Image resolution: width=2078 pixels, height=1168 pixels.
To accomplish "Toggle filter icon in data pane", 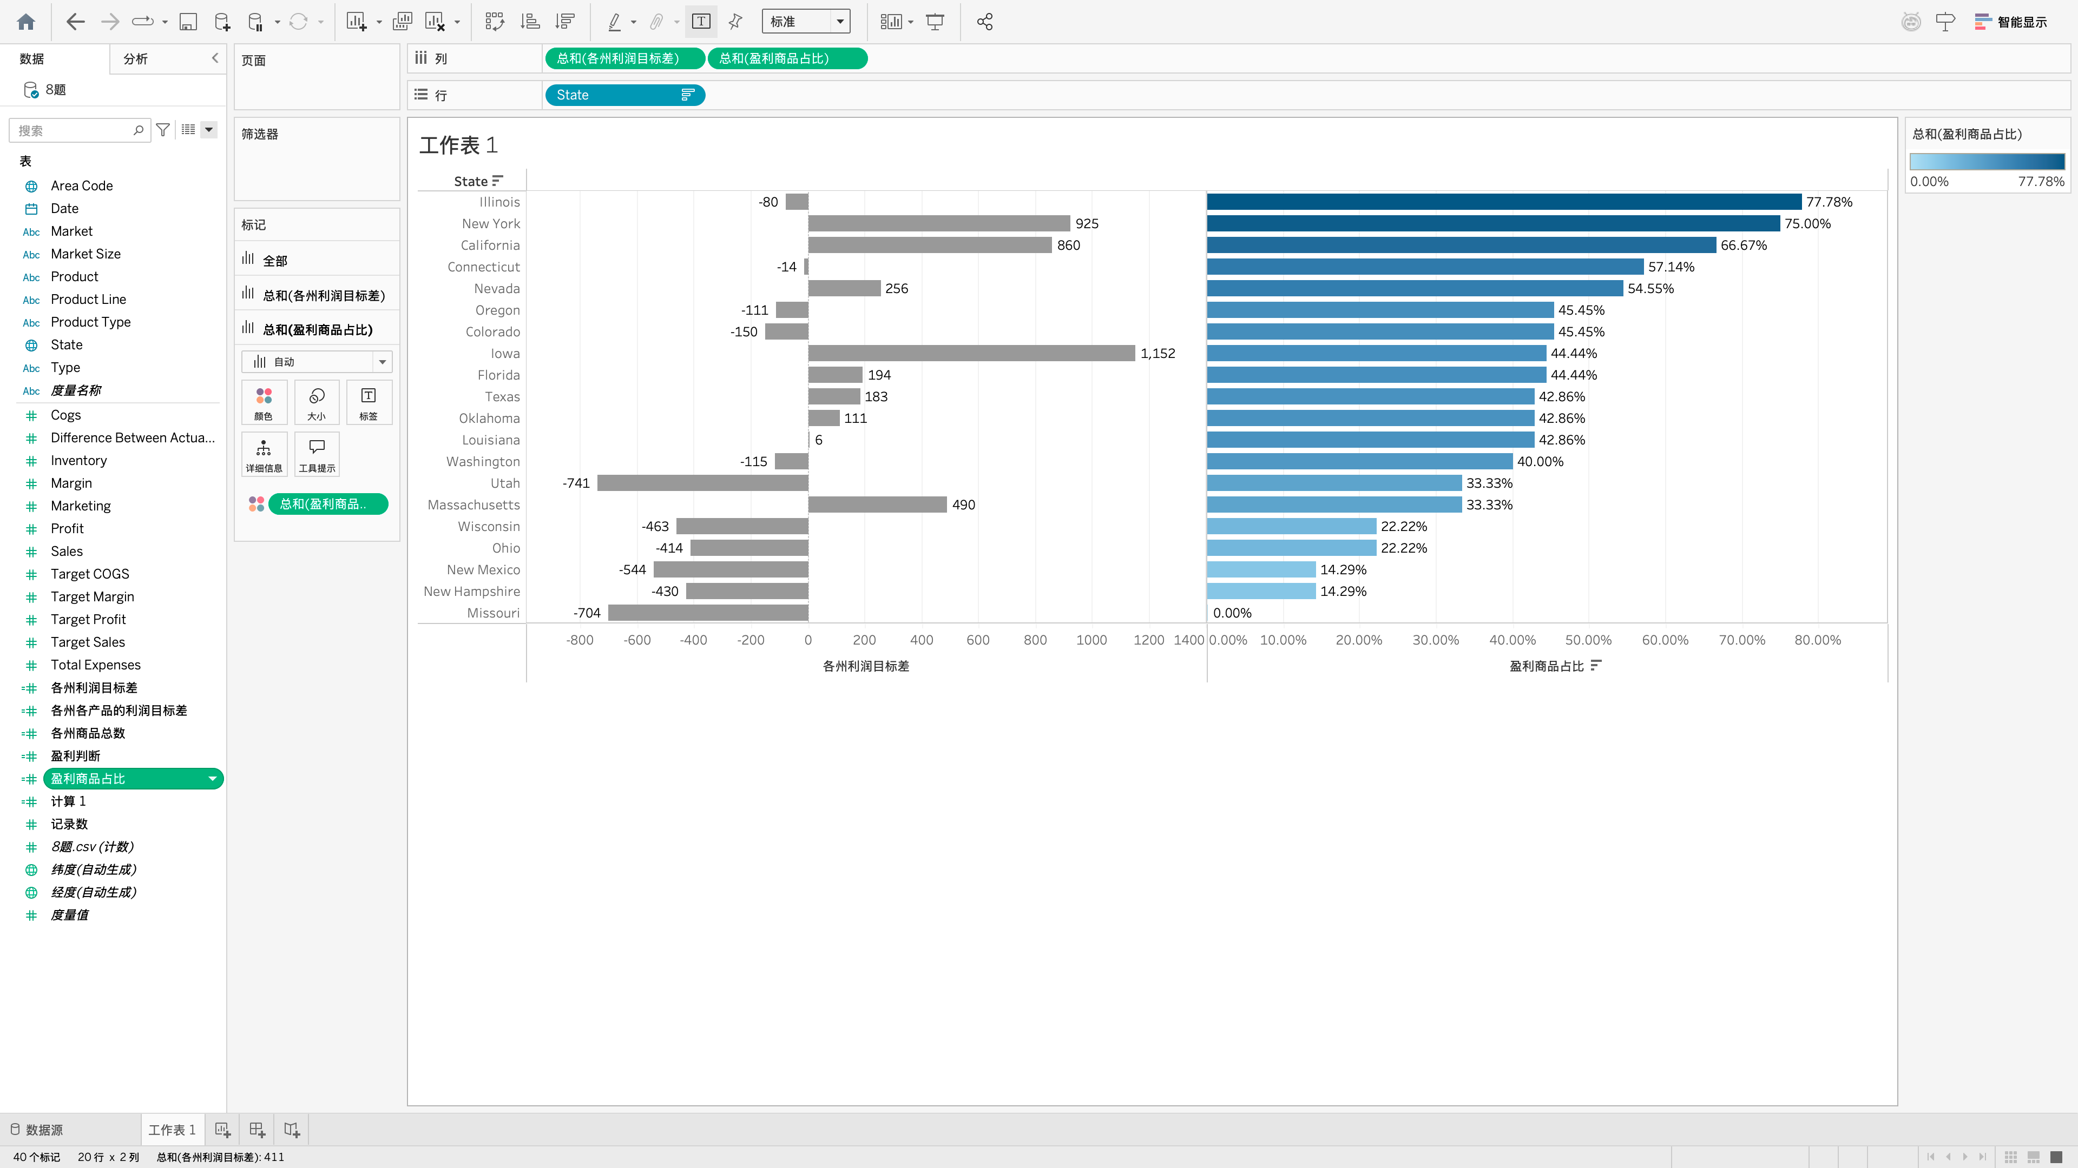I will coord(163,130).
